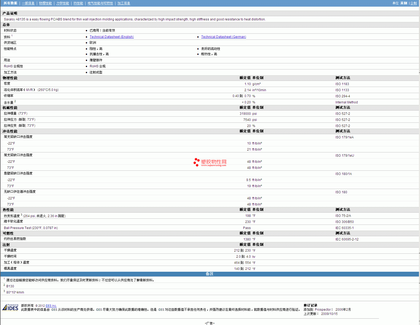
Task: Switch to the 物理性能 tab
Action: (x=45, y=3)
